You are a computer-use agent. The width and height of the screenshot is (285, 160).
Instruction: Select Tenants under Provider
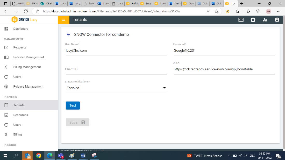(x=29, y=105)
